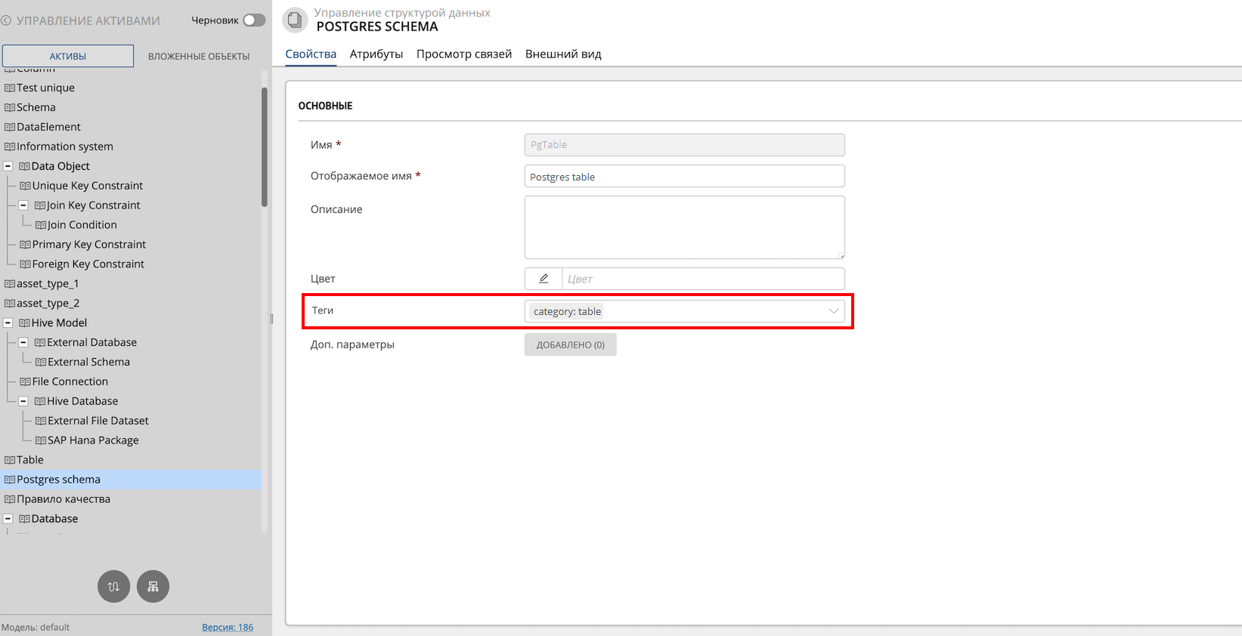This screenshot has width=1242, height=636.
Task: Click the hierarchy diagram round button
Action: (x=153, y=586)
